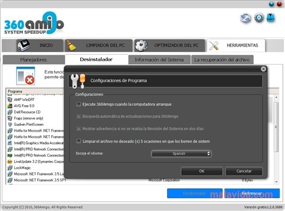Click the LockMagic program icon

10,168
